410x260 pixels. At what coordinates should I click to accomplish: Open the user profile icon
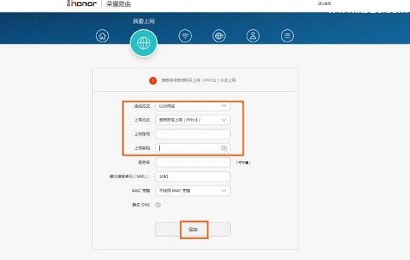(x=253, y=35)
